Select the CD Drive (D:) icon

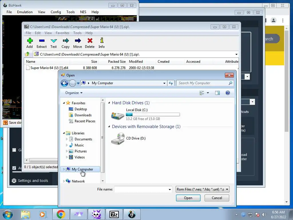click(x=118, y=139)
